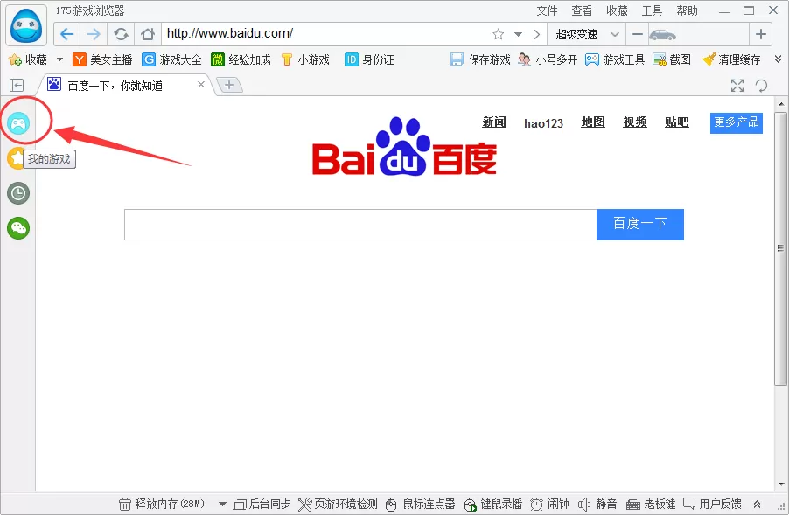Click 截图 screenshot tool
The image size is (789, 515).
[x=672, y=59]
